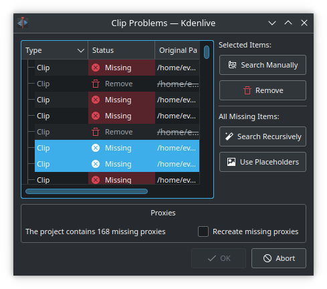Click the prohibition icon on Abort button
The height and width of the screenshot is (289, 327).
pos(267,258)
